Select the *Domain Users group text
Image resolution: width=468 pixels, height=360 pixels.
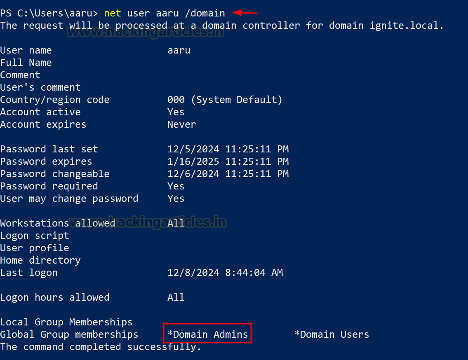[x=332, y=334]
